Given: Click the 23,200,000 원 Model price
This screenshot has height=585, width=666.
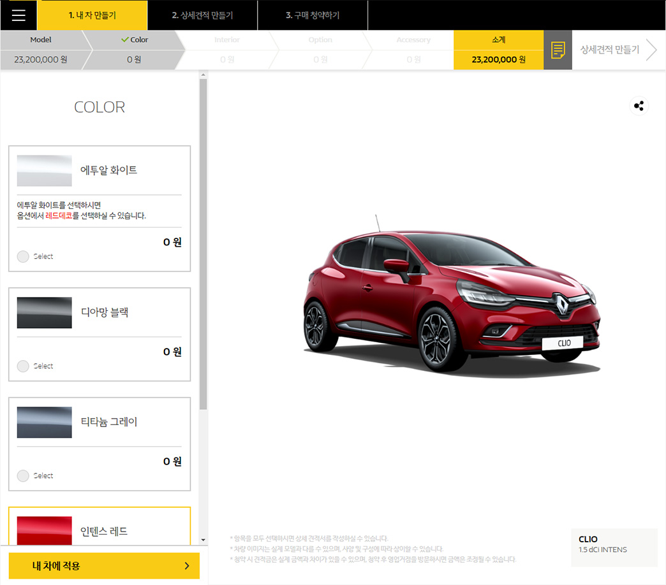Looking at the screenshot, I should (41, 59).
